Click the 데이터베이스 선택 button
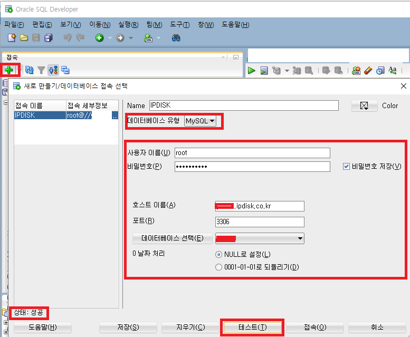 coord(173,238)
